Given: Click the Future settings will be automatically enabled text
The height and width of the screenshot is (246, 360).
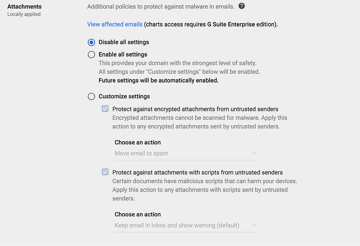Looking at the screenshot, I should (158, 81).
